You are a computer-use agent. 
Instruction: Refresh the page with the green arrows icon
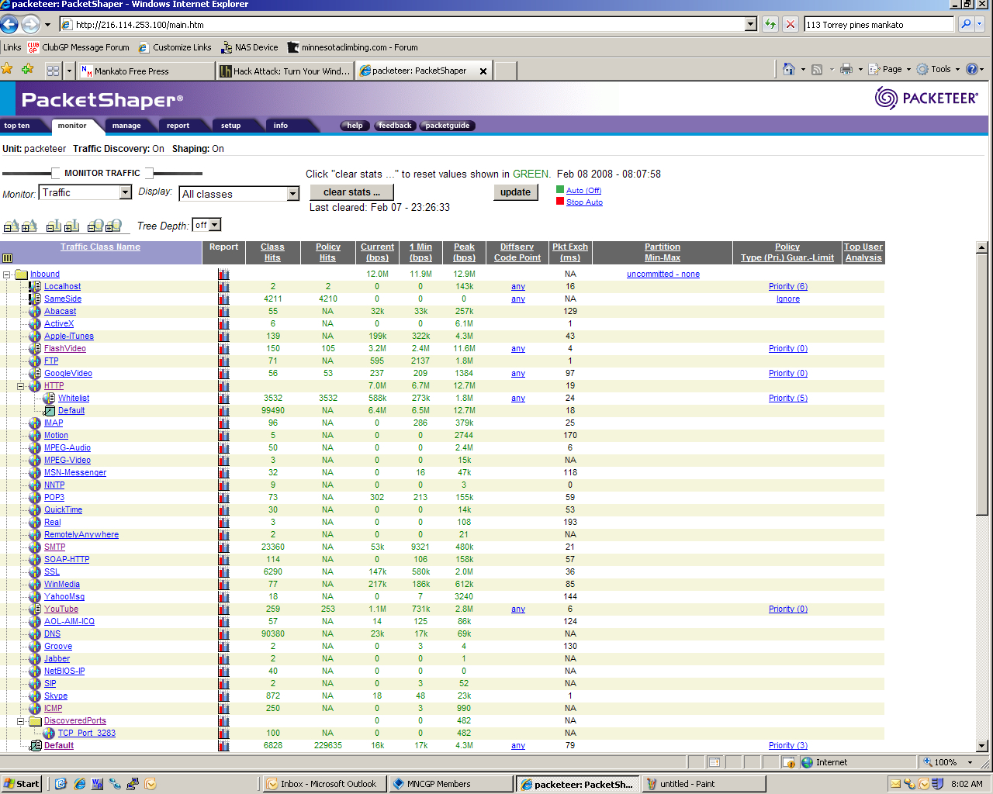pos(770,24)
